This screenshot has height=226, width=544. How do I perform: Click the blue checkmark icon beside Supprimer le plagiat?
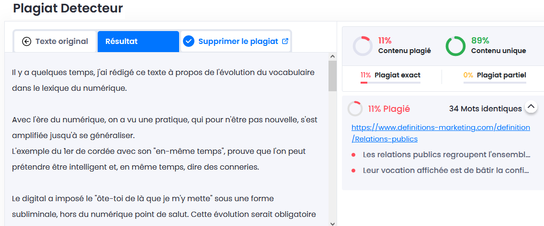pos(189,42)
